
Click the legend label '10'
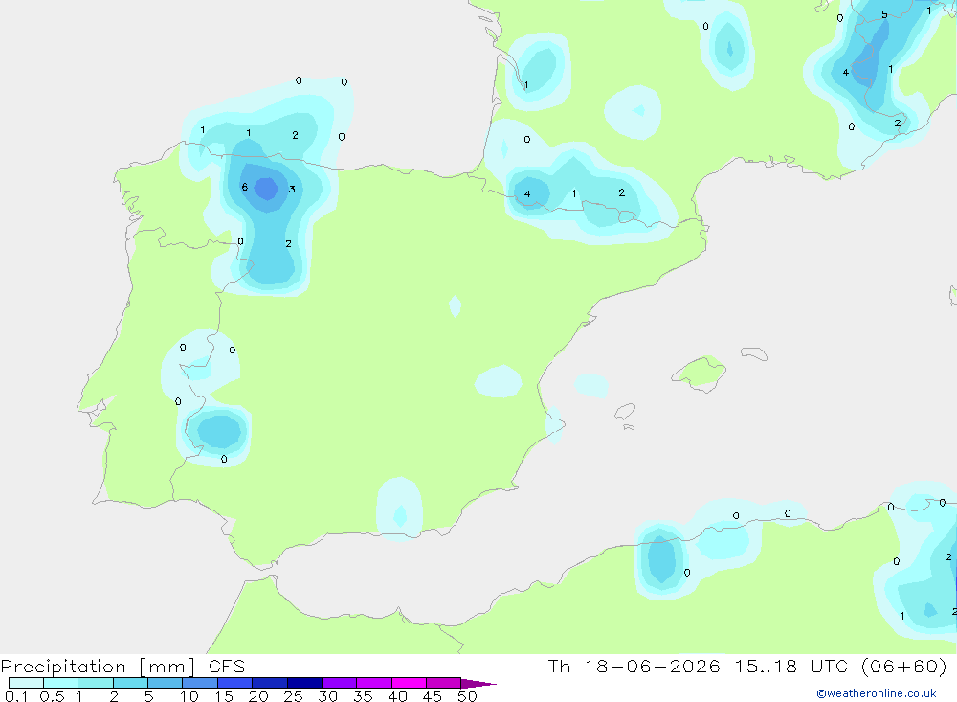point(189,696)
